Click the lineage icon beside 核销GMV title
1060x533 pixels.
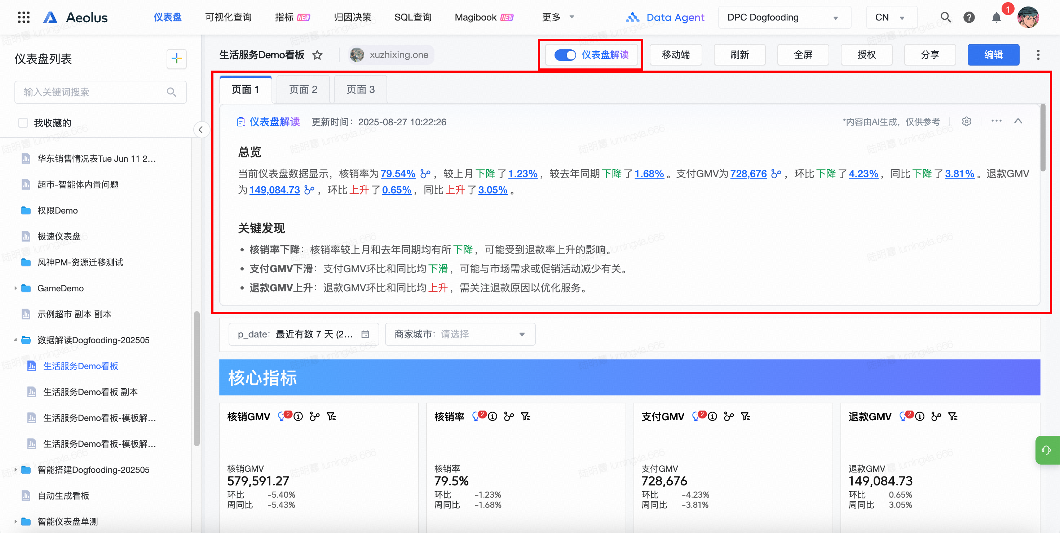tap(315, 417)
